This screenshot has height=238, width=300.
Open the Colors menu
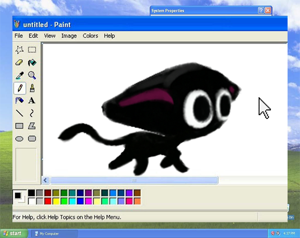(x=90, y=36)
